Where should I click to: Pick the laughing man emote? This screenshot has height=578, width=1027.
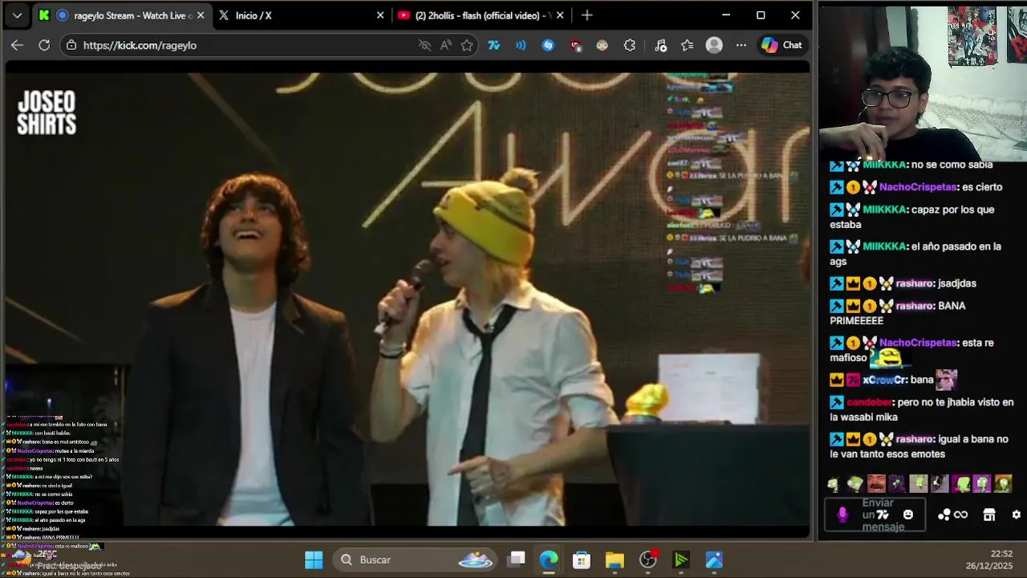(x=876, y=483)
